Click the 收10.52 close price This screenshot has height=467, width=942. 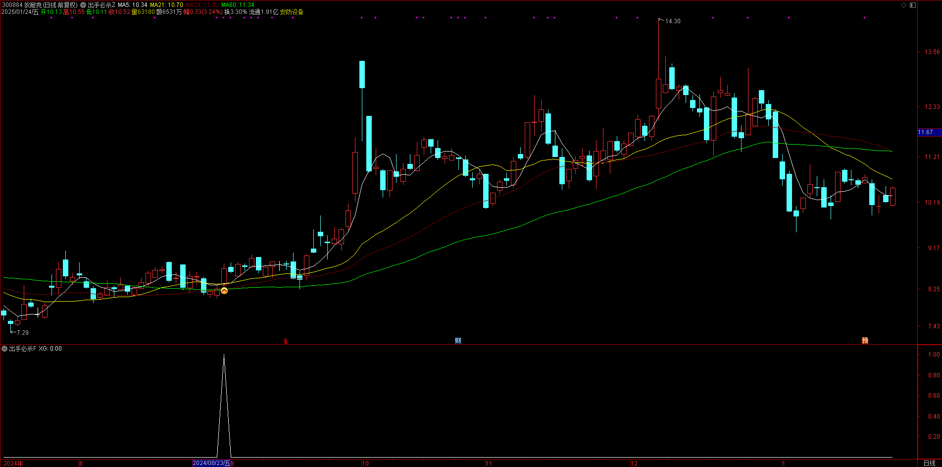coord(119,12)
